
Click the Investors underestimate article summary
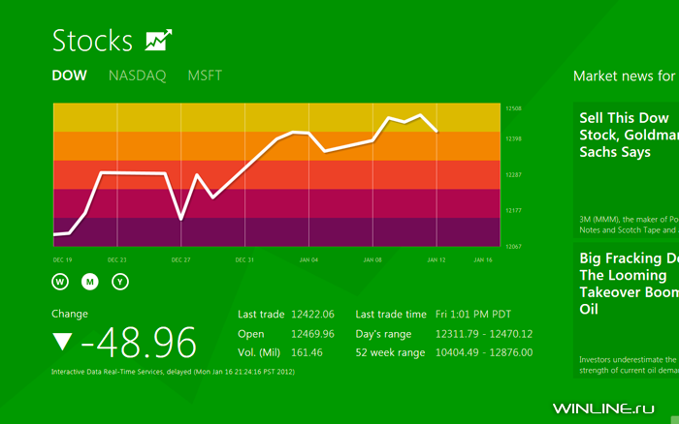click(x=629, y=365)
